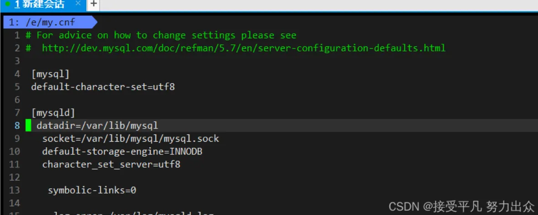Click the character_set_server=utf8 line
Image resolution: width=538 pixels, height=215 pixels.
[111, 164]
